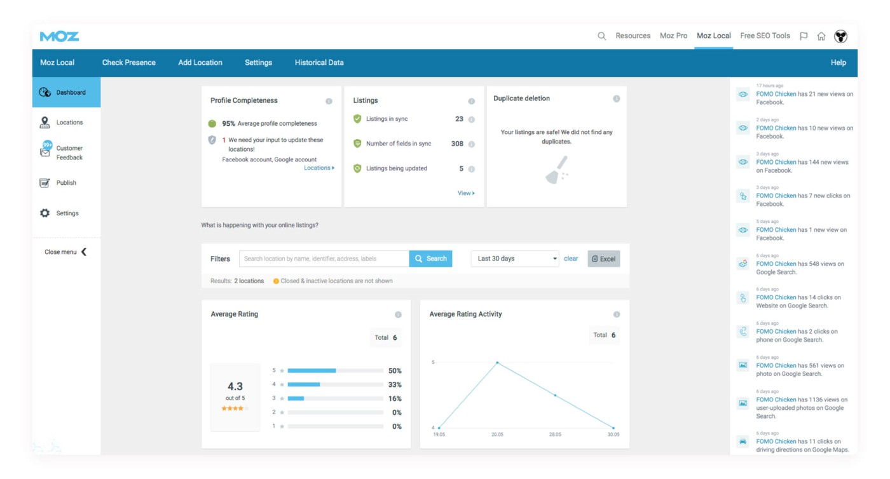Image resolution: width=890 pixels, height=479 pixels.
Task: Open the Last 30 days dropdown
Action: point(515,259)
